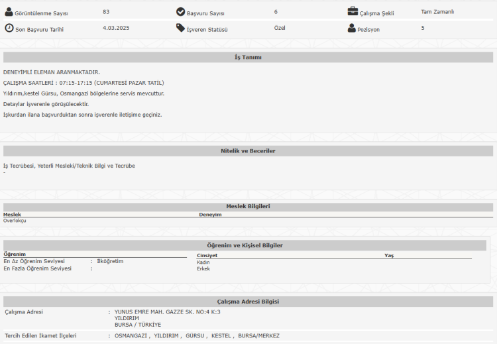Click the Öğrenim ve Kişisel Bilgiler header

tap(245, 245)
